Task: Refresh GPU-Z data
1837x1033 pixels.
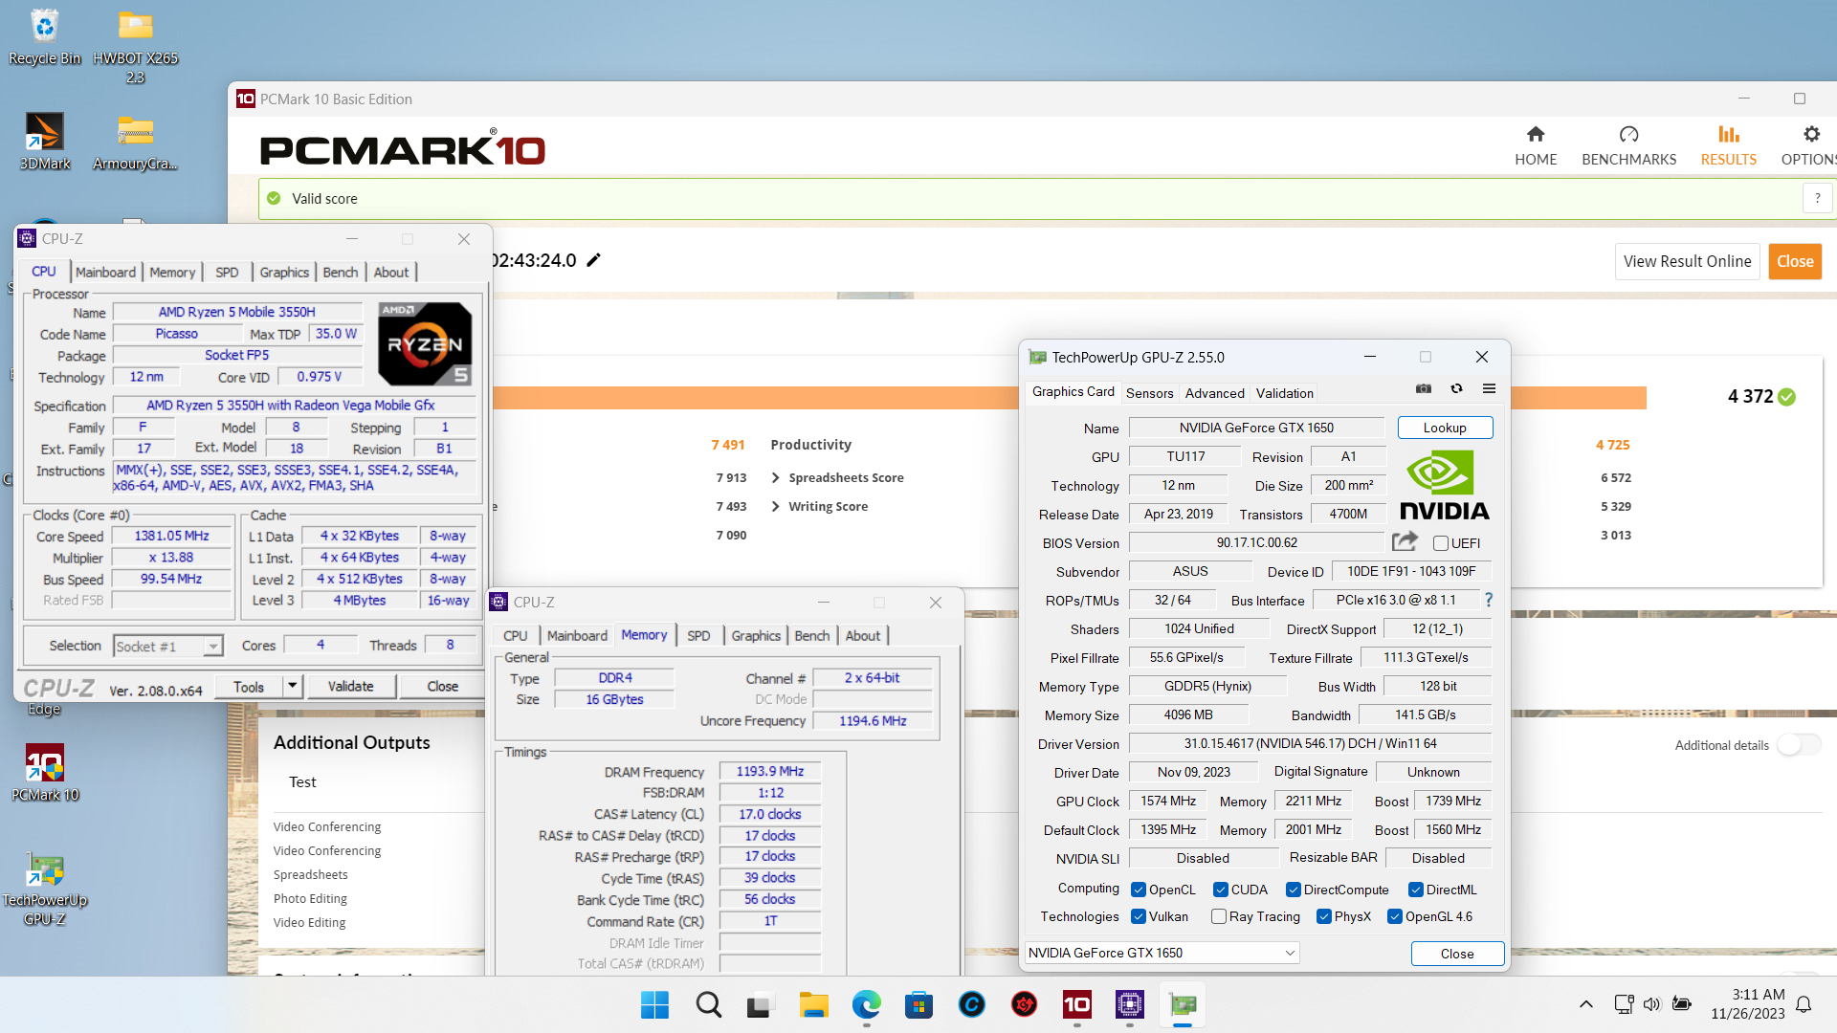Action: [x=1456, y=388]
